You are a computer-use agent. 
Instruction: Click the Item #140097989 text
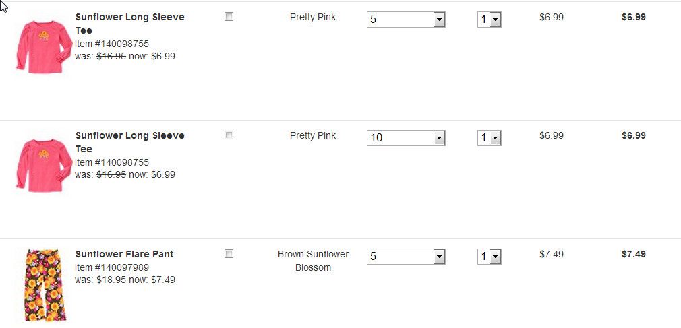(x=112, y=267)
